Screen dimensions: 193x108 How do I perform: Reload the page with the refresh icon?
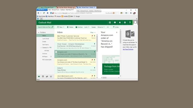(44, 13)
